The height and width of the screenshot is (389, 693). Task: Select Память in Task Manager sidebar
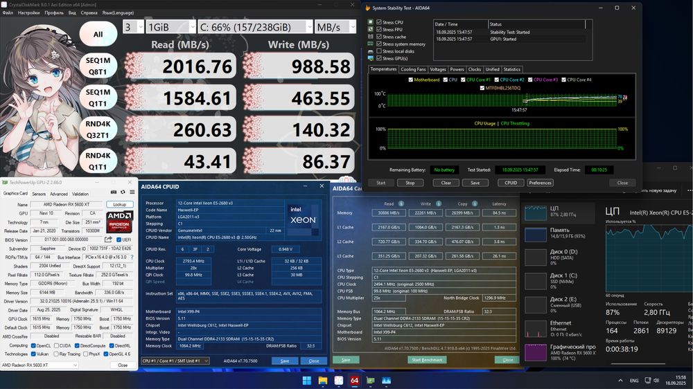(x=559, y=233)
